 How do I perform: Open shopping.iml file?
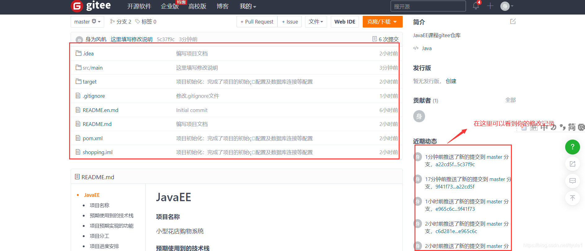98,152
